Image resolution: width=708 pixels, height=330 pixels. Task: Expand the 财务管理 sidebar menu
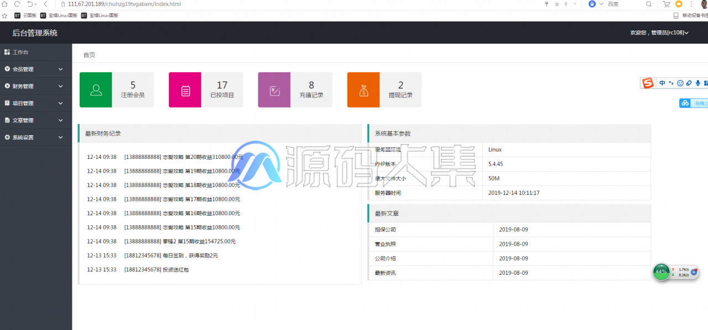tap(36, 86)
